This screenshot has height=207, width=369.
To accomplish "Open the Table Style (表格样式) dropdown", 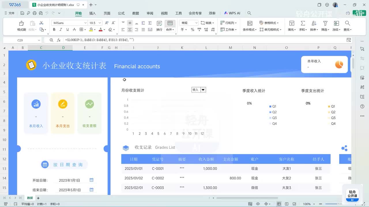I will (x=269, y=23).
